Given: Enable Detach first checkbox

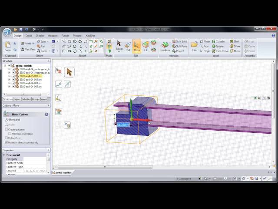Looking at the screenshot, I should (7, 138).
